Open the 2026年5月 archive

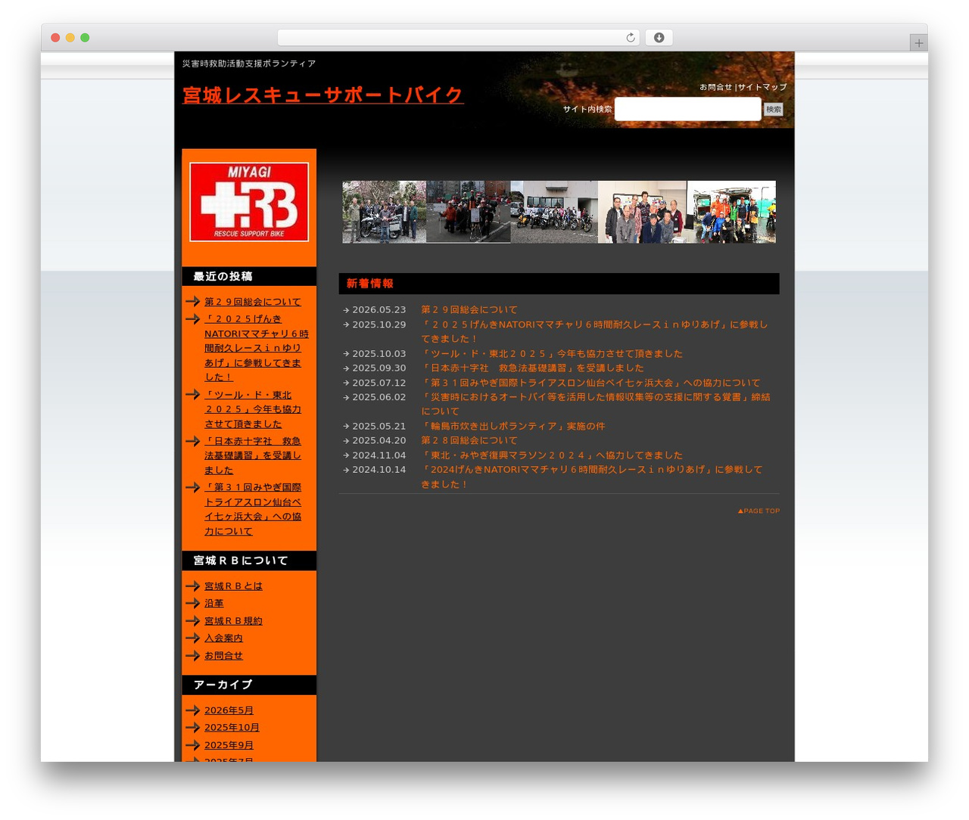coord(229,710)
